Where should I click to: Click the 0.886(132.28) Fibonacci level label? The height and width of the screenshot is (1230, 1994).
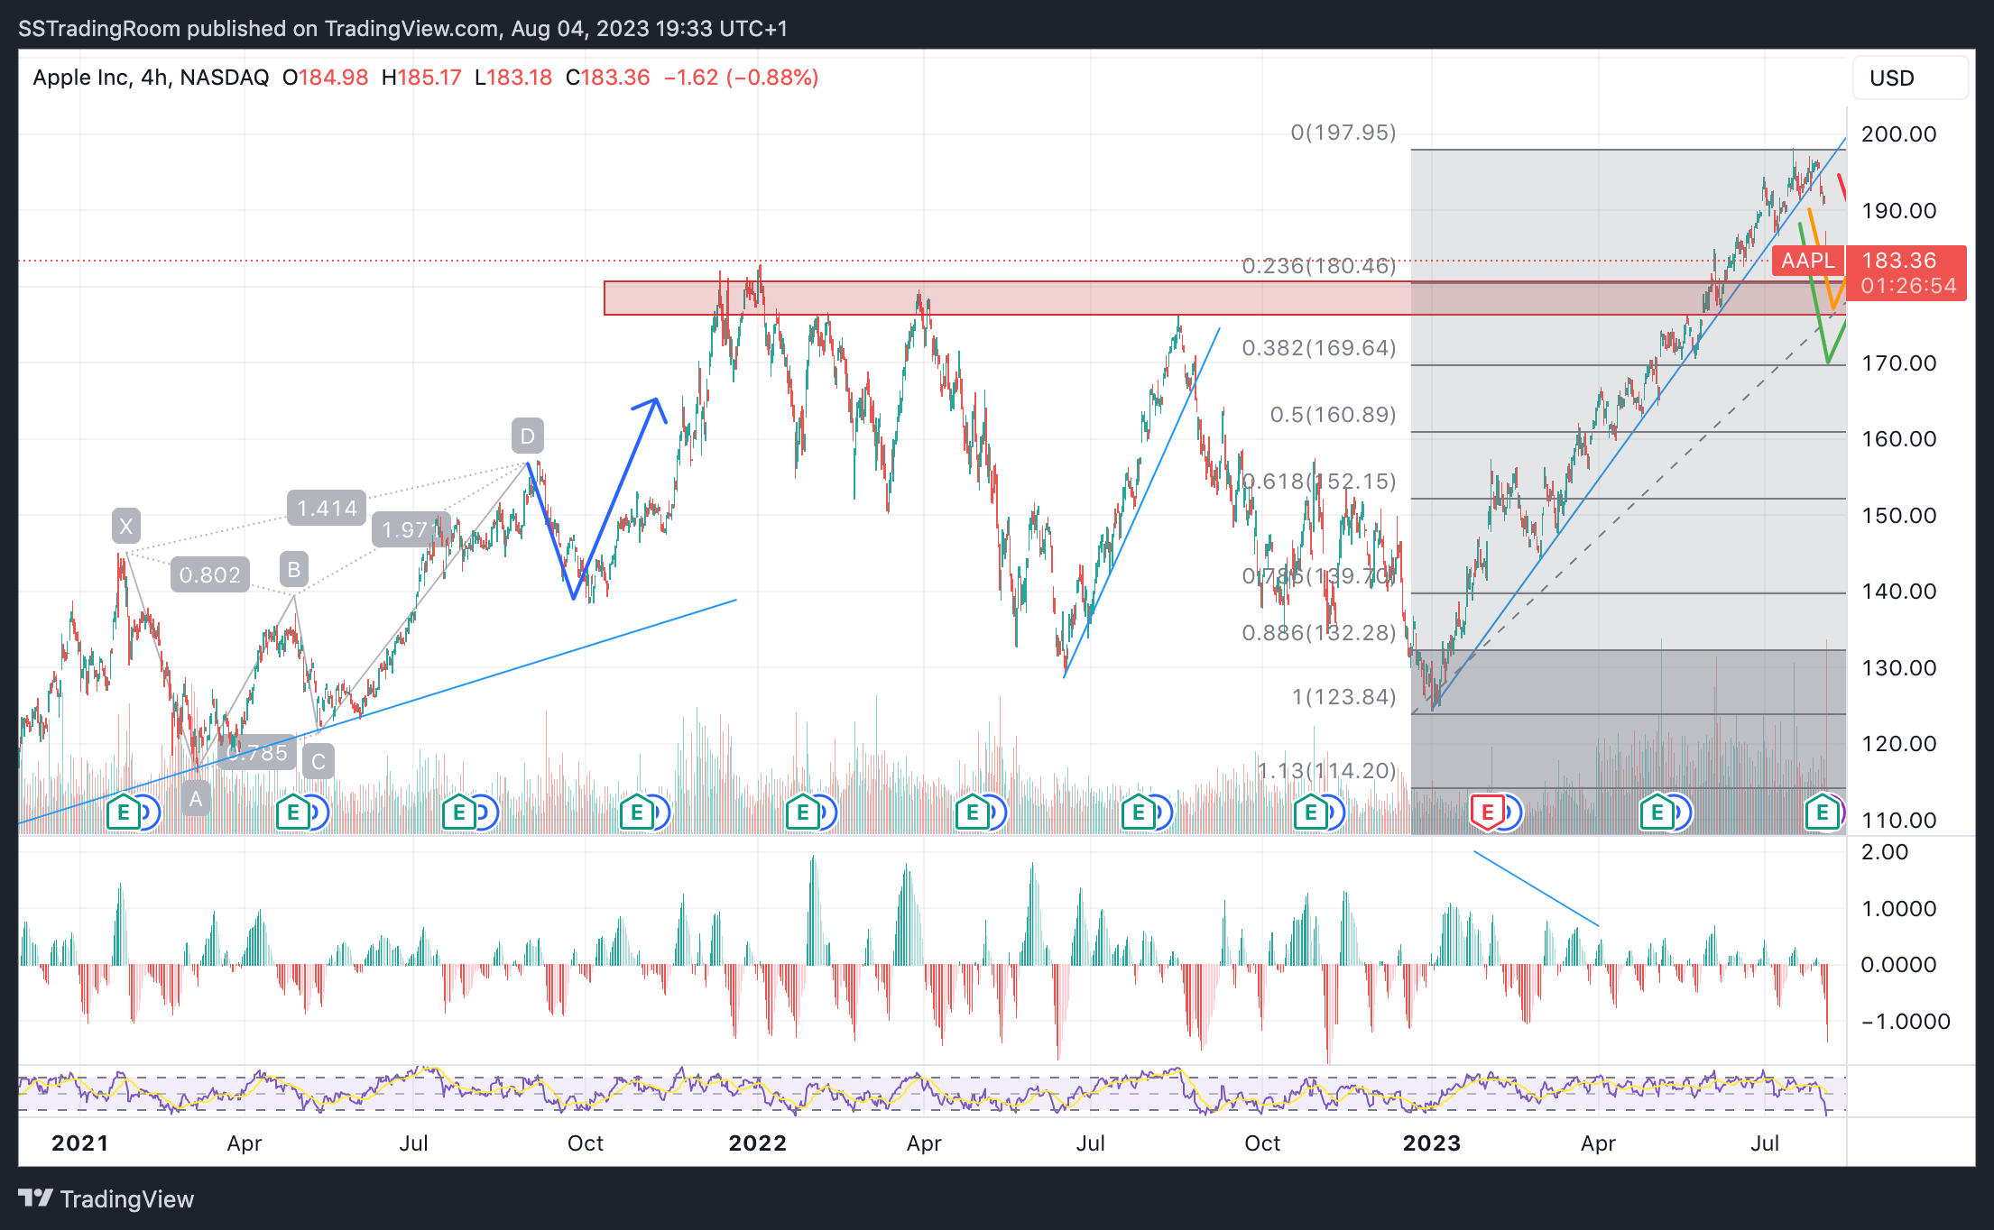click(x=1319, y=633)
